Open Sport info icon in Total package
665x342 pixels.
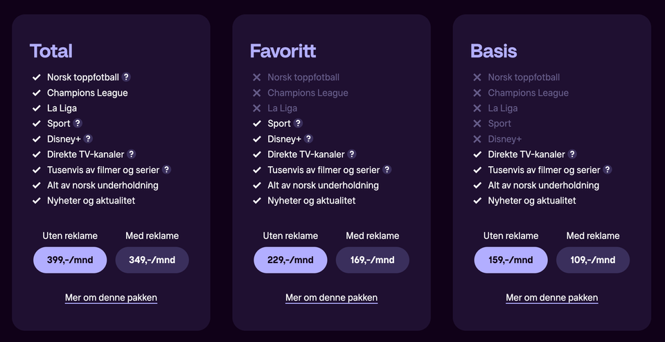click(x=78, y=123)
